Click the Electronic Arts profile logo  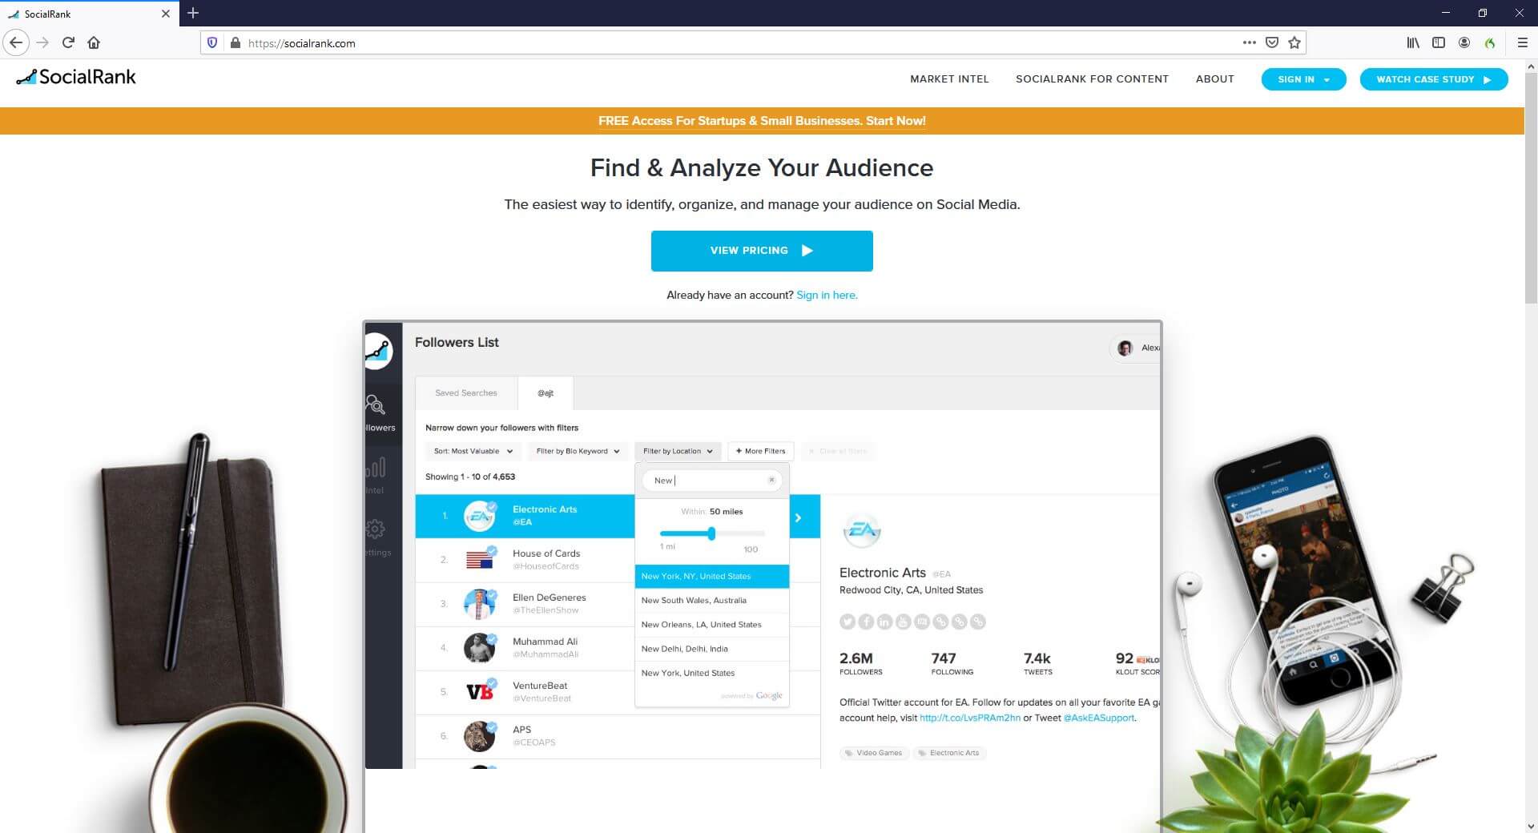pyautogui.click(x=862, y=530)
